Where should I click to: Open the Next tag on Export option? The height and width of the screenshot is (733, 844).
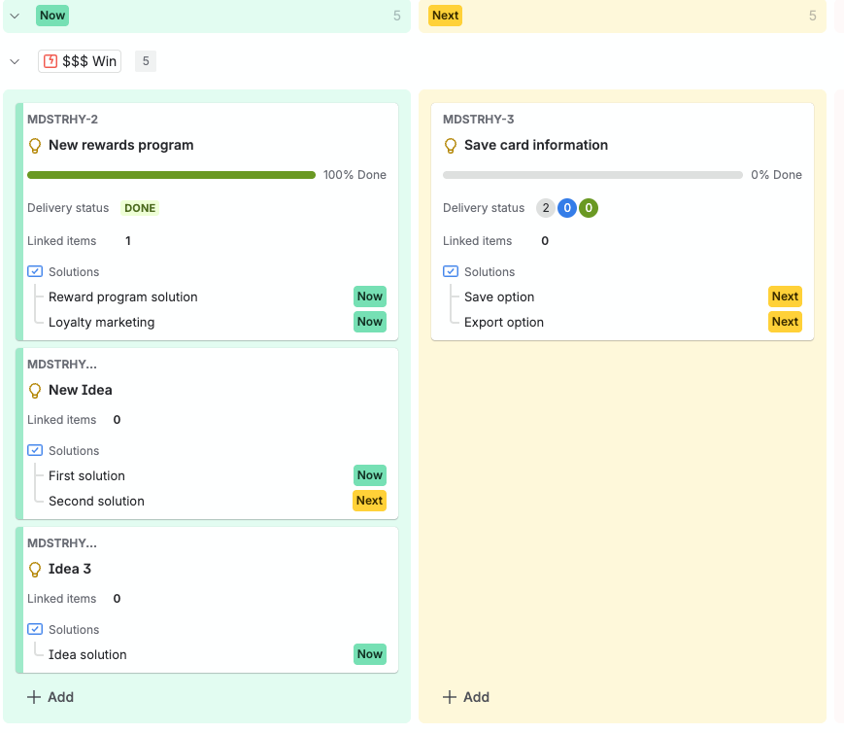pos(785,322)
